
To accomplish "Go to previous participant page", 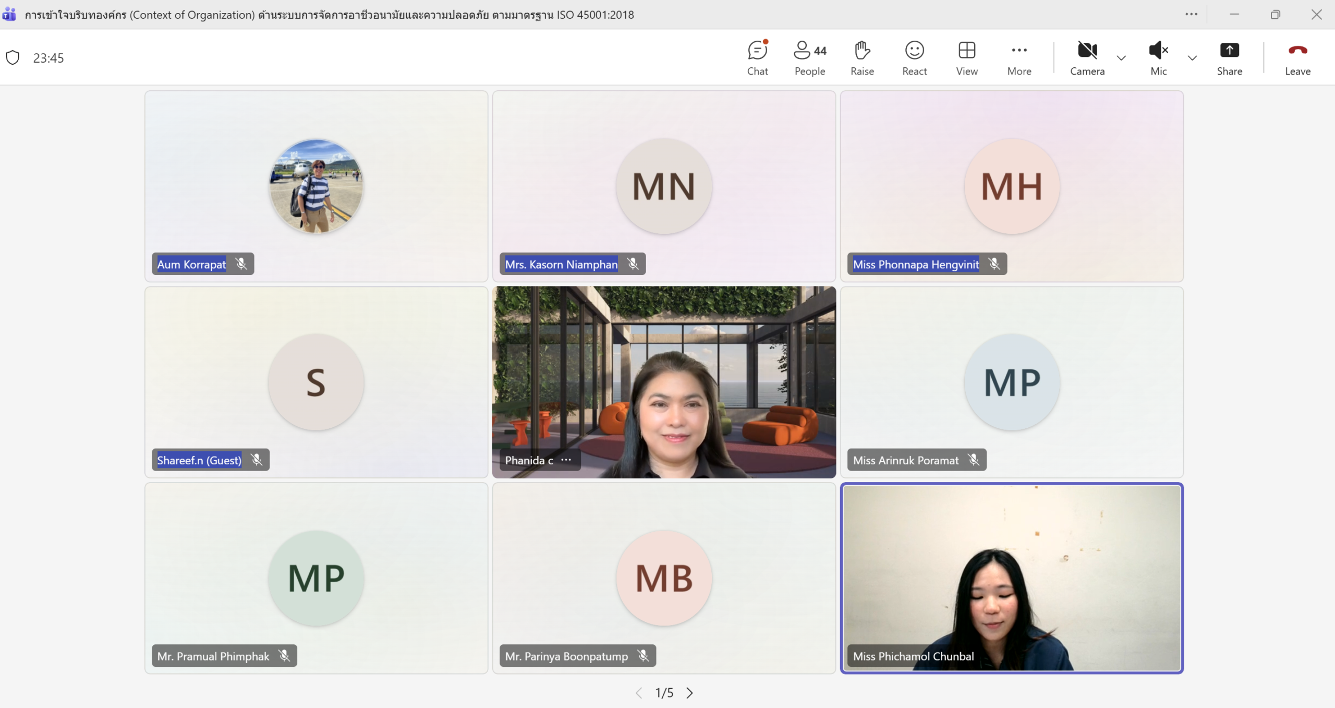I will (639, 693).
